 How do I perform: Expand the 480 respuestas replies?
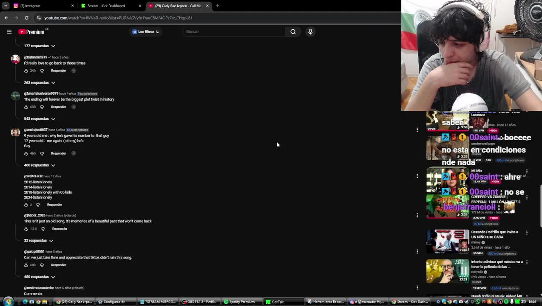point(40,277)
